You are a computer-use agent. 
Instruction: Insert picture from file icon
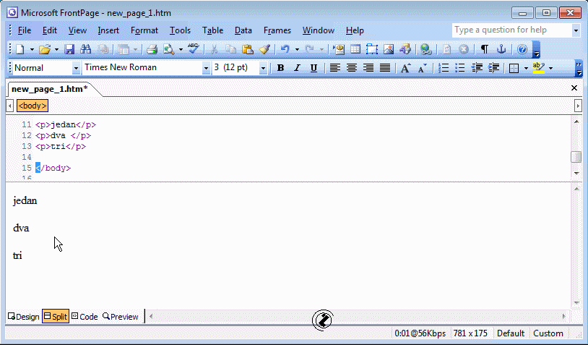pos(389,49)
